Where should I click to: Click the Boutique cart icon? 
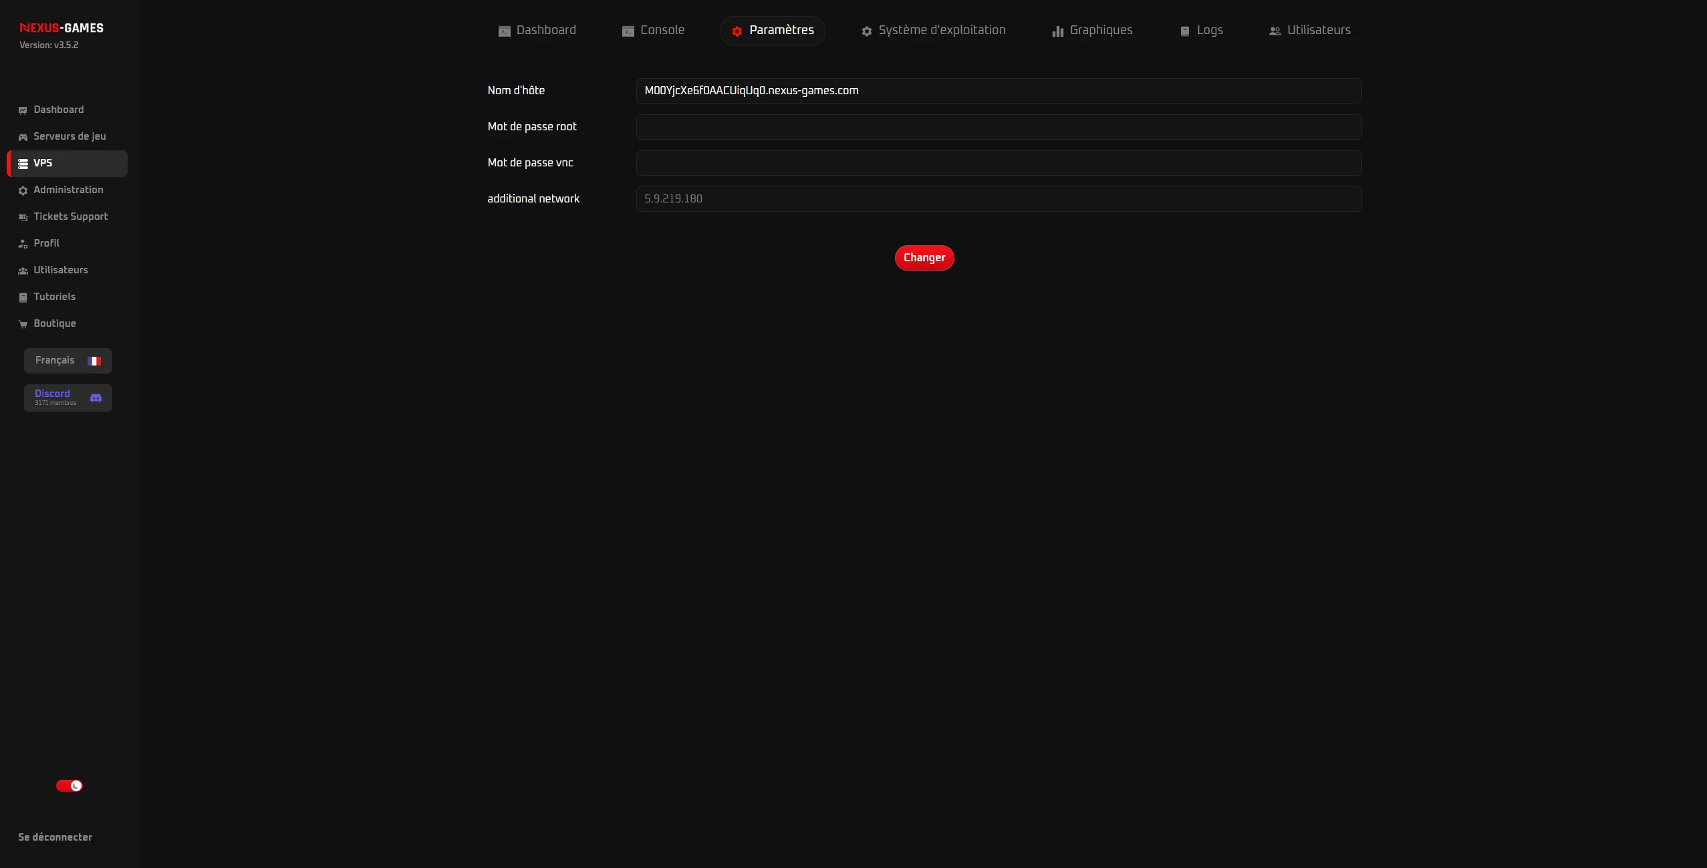click(x=23, y=323)
